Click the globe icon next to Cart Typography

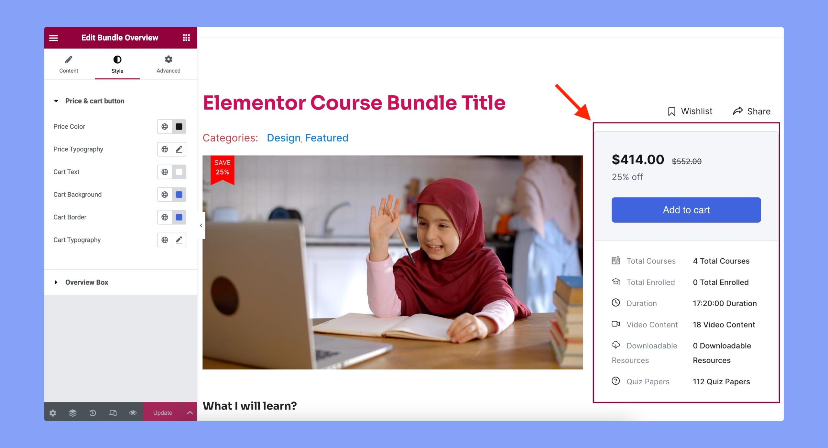coord(165,240)
